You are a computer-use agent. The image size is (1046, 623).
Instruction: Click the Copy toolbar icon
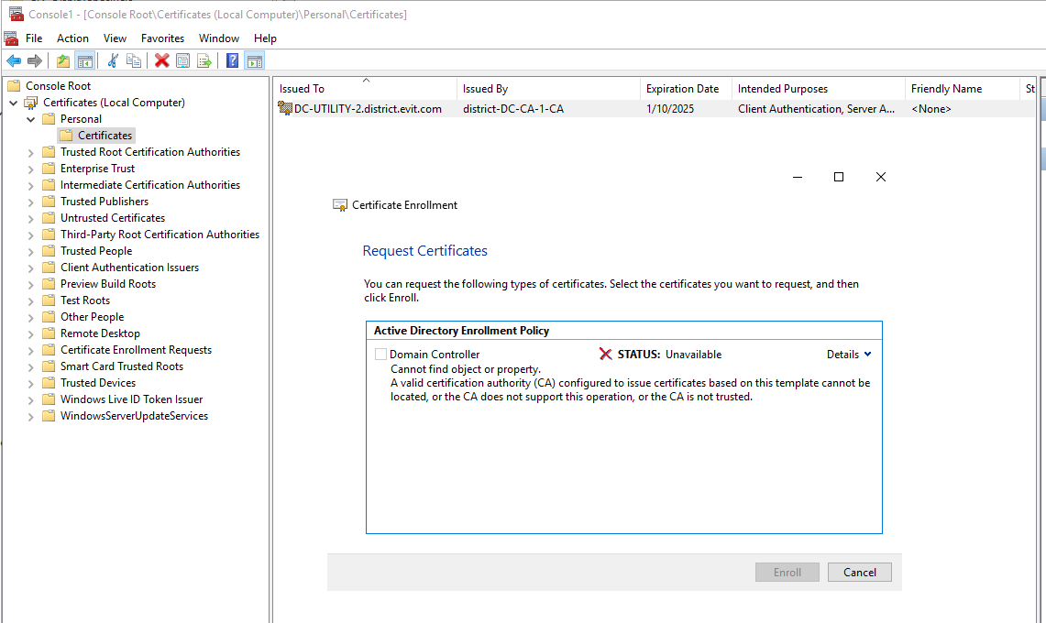[134, 60]
